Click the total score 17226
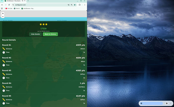 click(x=43, y=29)
